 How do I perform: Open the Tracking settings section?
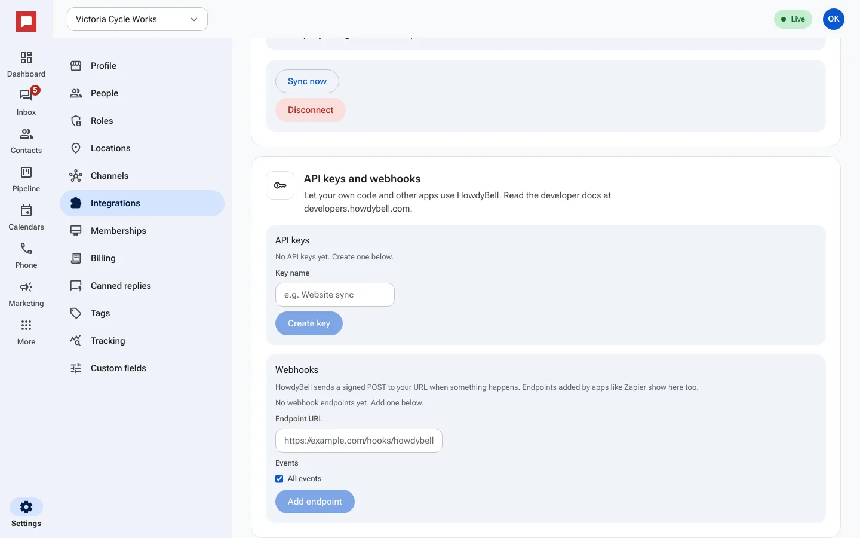[142, 341]
